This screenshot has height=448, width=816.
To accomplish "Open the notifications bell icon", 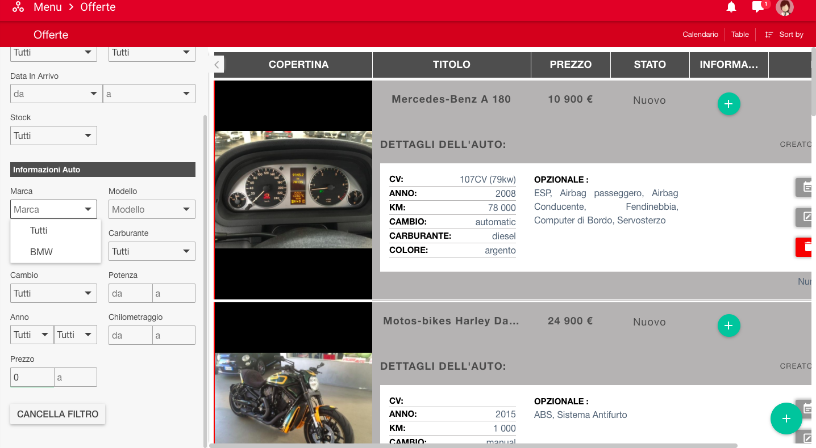I will tap(731, 7).
